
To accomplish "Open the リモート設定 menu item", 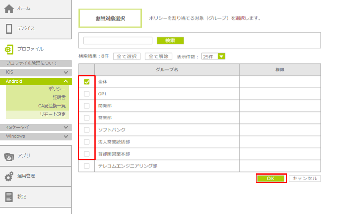I will 53,114.
